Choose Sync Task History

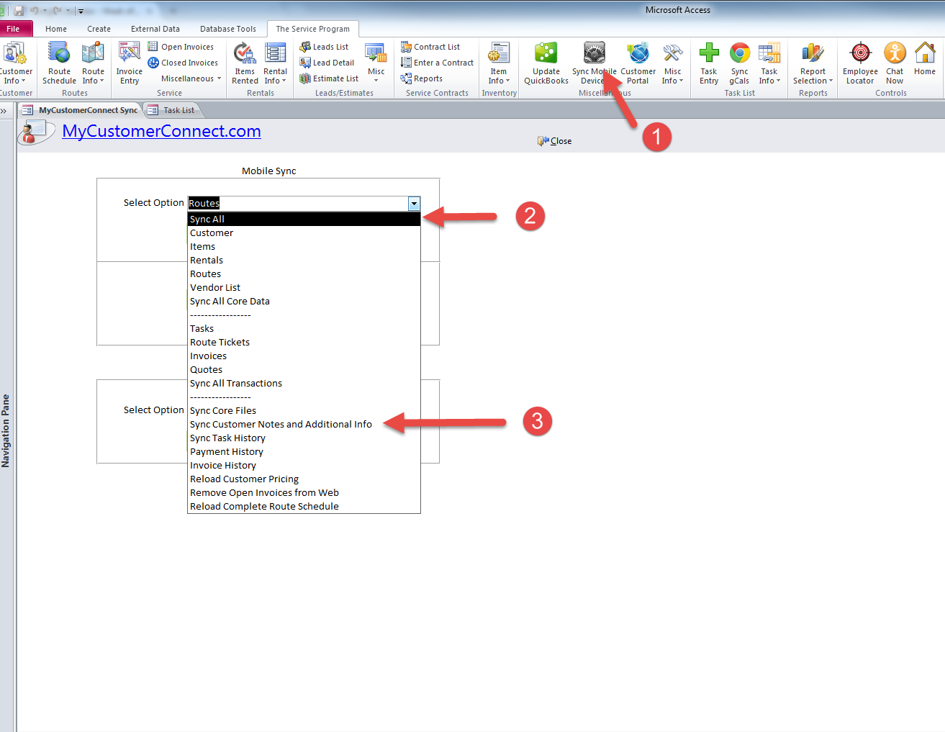tap(304, 438)
